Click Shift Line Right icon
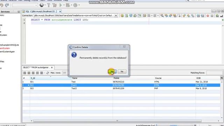 pyautogui.click(x=202, y=15)
